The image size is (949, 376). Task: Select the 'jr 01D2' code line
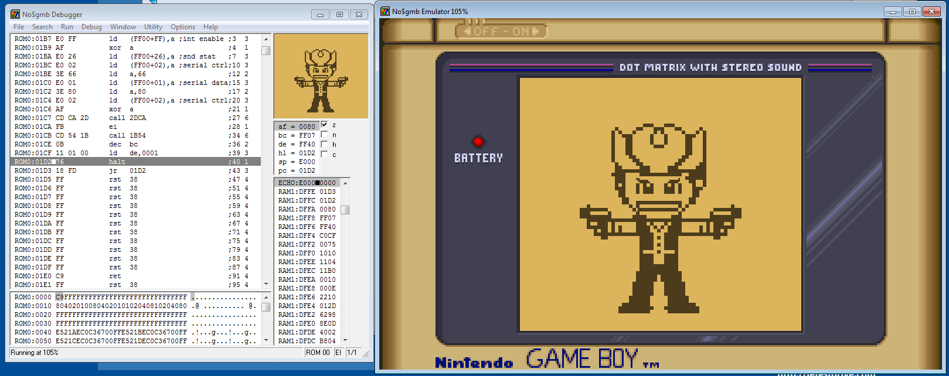point(135,170)
